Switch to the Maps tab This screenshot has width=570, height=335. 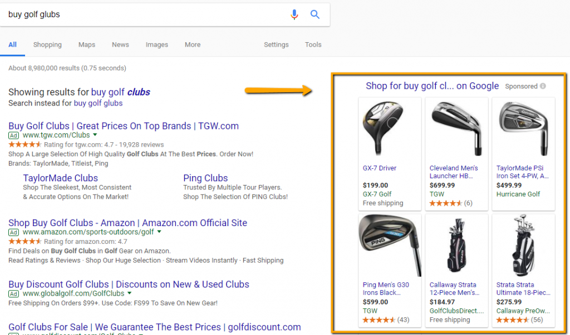click(x=87, y=44)
